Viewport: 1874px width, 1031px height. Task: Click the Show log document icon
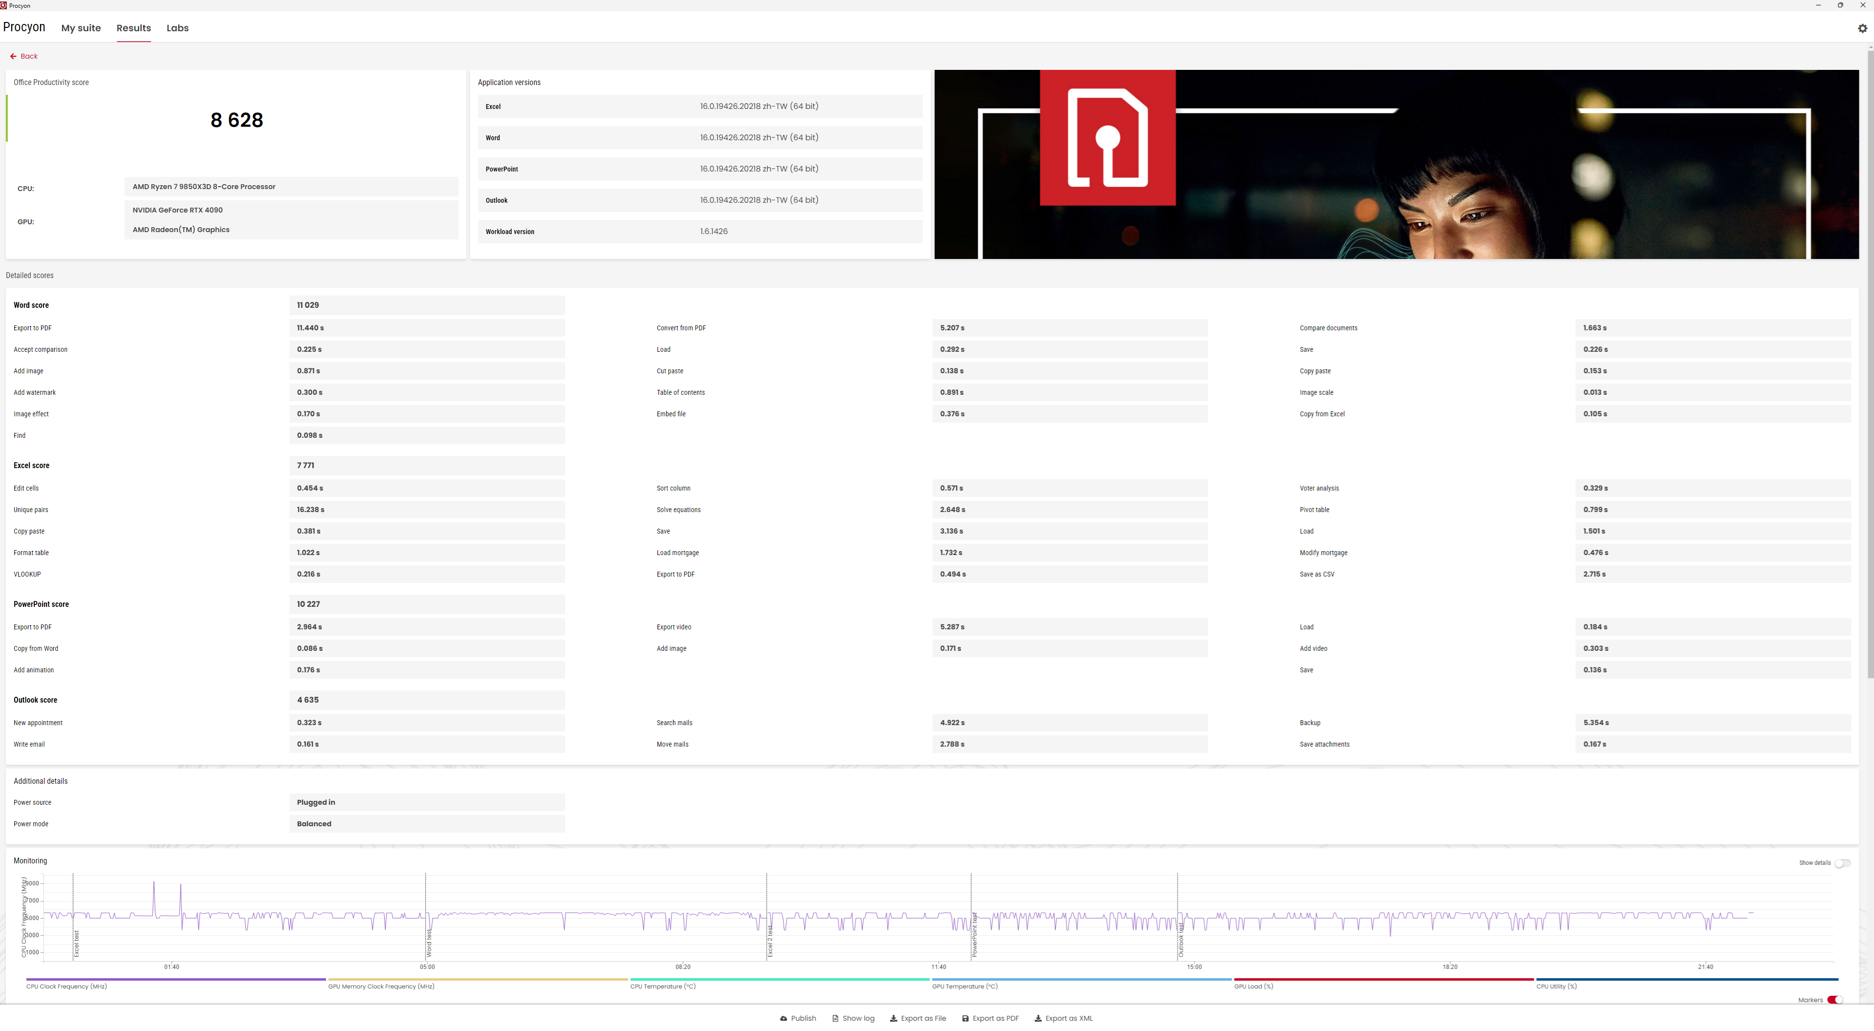(x=835, y=1018)
